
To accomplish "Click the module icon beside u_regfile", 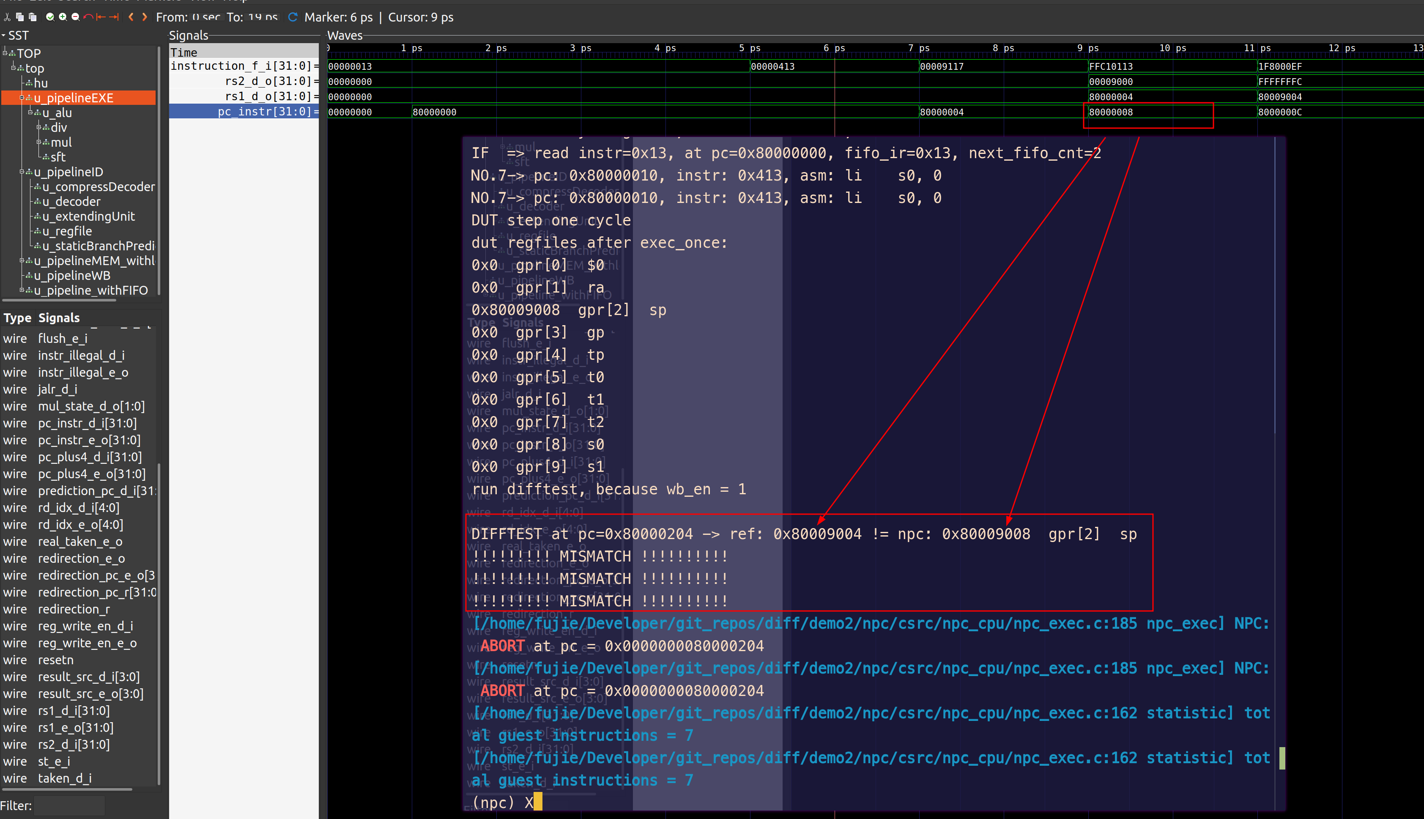I will (38, 232).
